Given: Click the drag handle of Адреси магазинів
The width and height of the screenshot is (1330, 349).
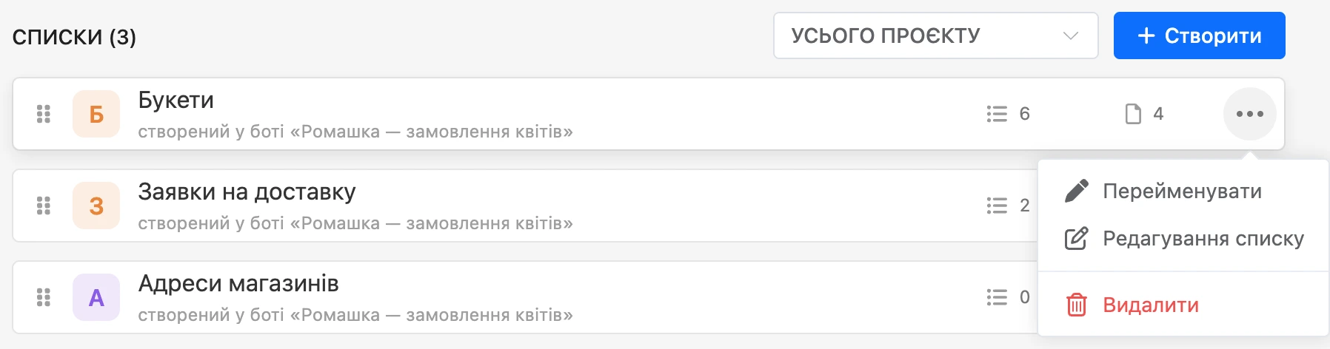Looking at the screenshot, I should point(44,297).
